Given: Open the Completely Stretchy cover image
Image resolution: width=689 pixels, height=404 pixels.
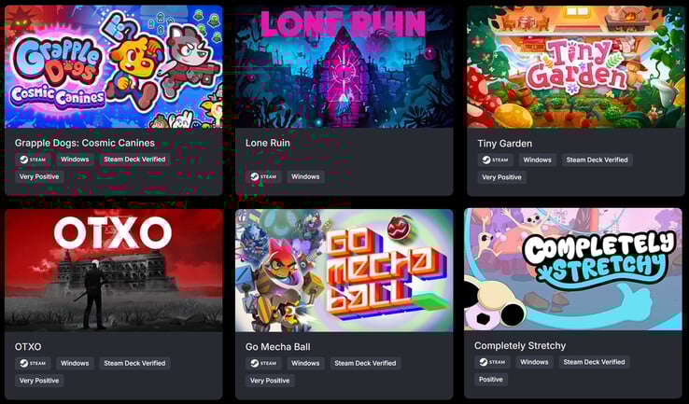Looking at the screenshot, I should [x=573, y=270].
